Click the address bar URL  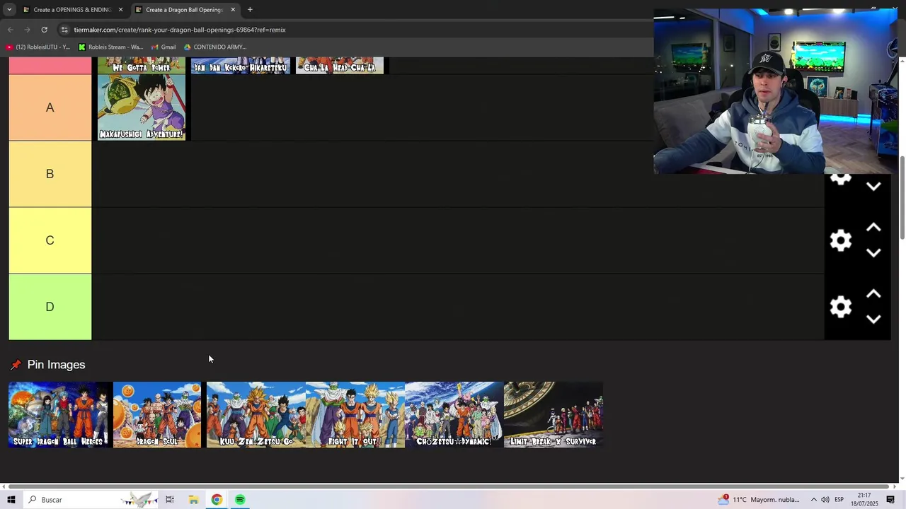[180, 30]
